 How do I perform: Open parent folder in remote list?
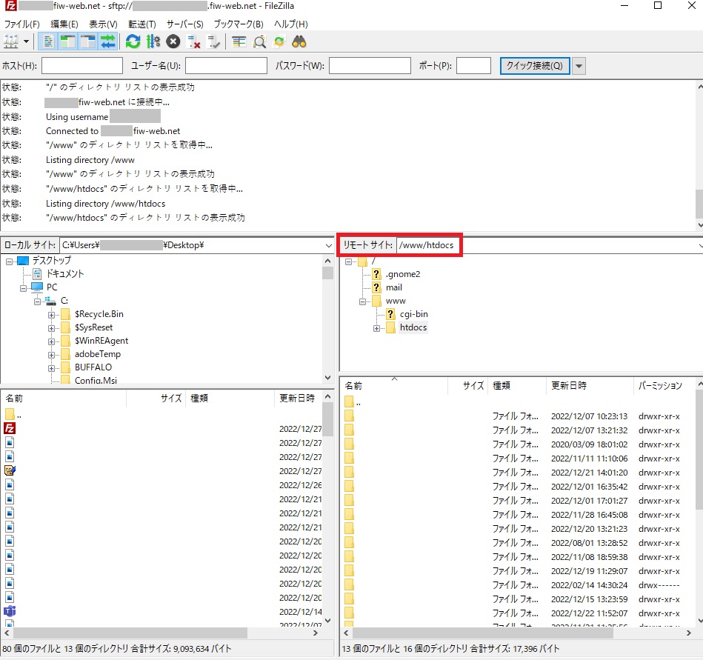353,401
